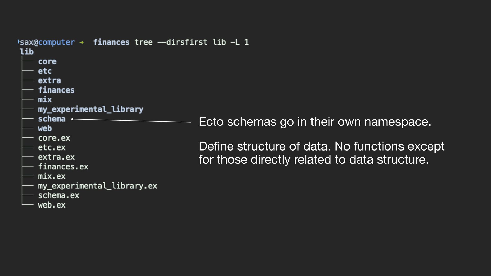Click the web directory entry

point(45,129)
